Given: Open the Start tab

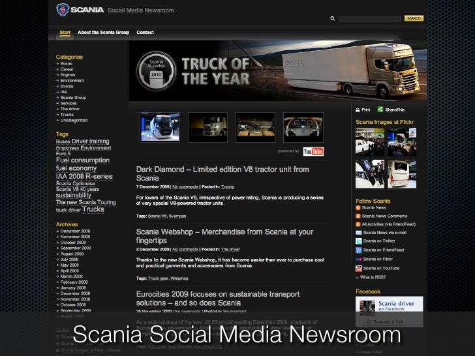Looking at the screenshot, I should [x=65, y=33].
